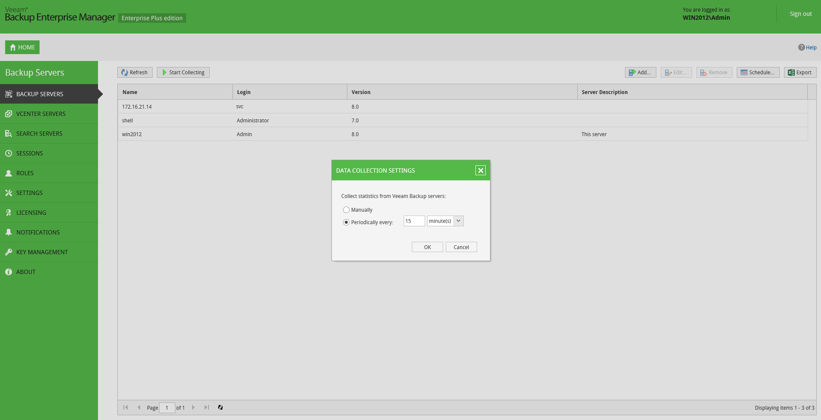Click the Remove toolbar button
The height and width of the screenshot is (420, 821).
(714, 73)
